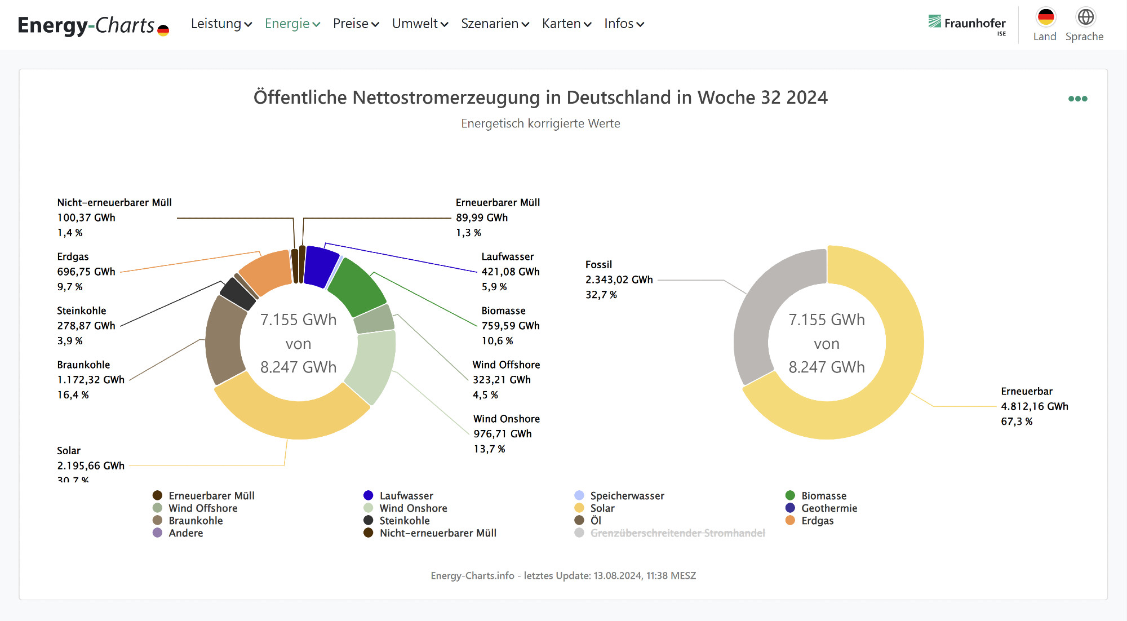Expand the Szenarien dropdown menu
This screenshot has width=1127, height=621.
pyautogui.click(x=495, y=24)
